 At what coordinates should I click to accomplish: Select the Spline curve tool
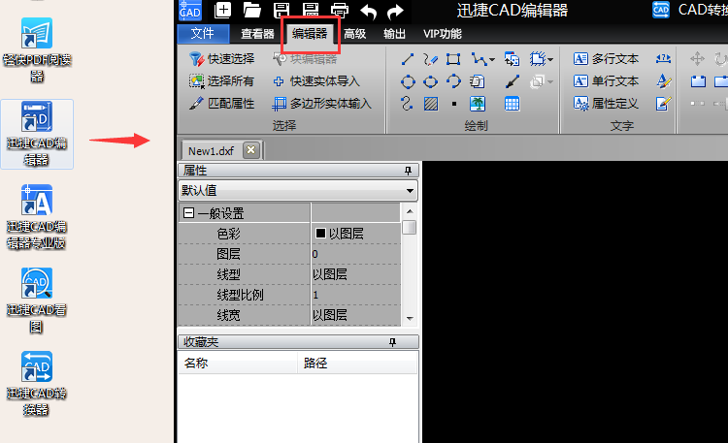[407, 104]
